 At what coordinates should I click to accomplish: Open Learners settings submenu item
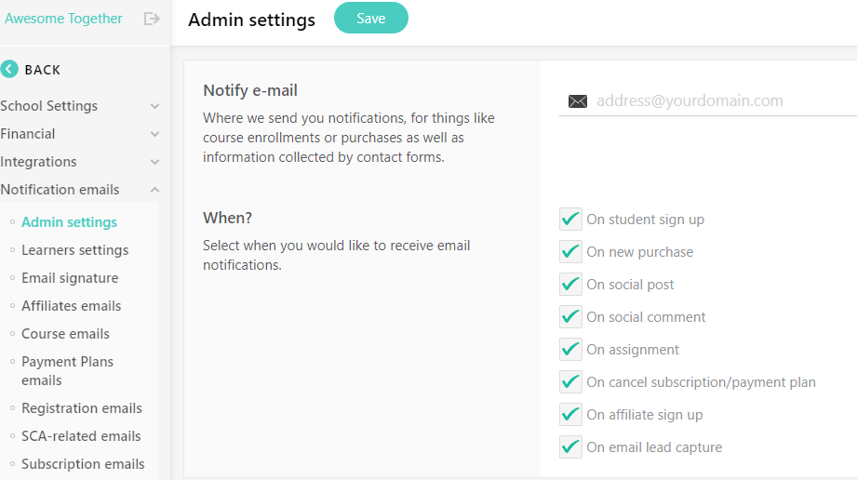click(x=74, y=250)
